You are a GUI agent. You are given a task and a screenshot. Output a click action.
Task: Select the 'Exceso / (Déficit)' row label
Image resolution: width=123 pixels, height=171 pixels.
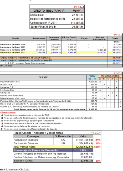[x=23, y=161]
